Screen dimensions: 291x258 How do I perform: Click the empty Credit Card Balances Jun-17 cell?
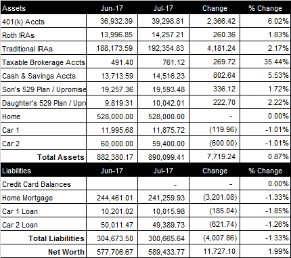(x=112, y=184)
